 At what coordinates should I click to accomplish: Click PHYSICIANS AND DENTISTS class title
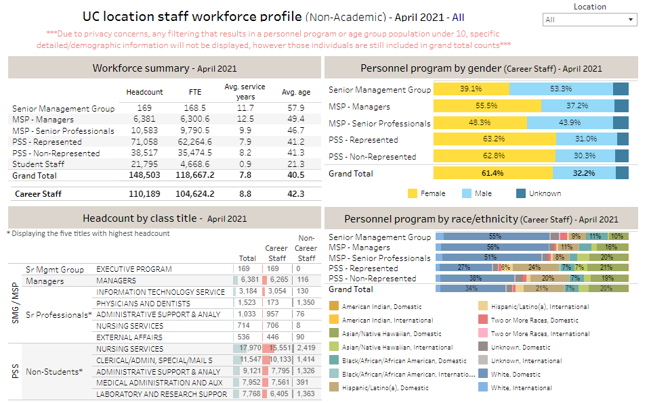(x=143, y=304)
